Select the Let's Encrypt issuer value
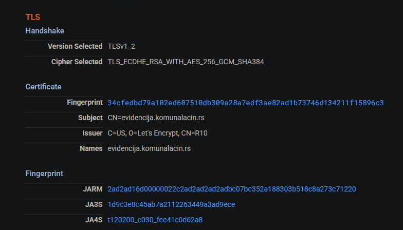Screen dimensions: 403x230 coord(157,133)
